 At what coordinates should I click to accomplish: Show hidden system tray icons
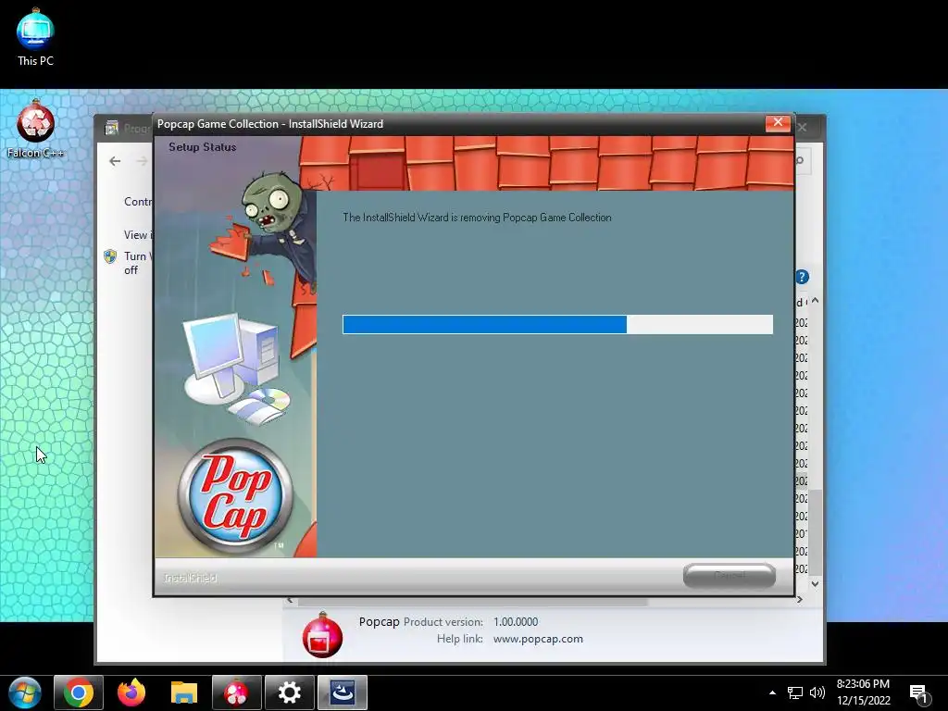tap(772, 692)
